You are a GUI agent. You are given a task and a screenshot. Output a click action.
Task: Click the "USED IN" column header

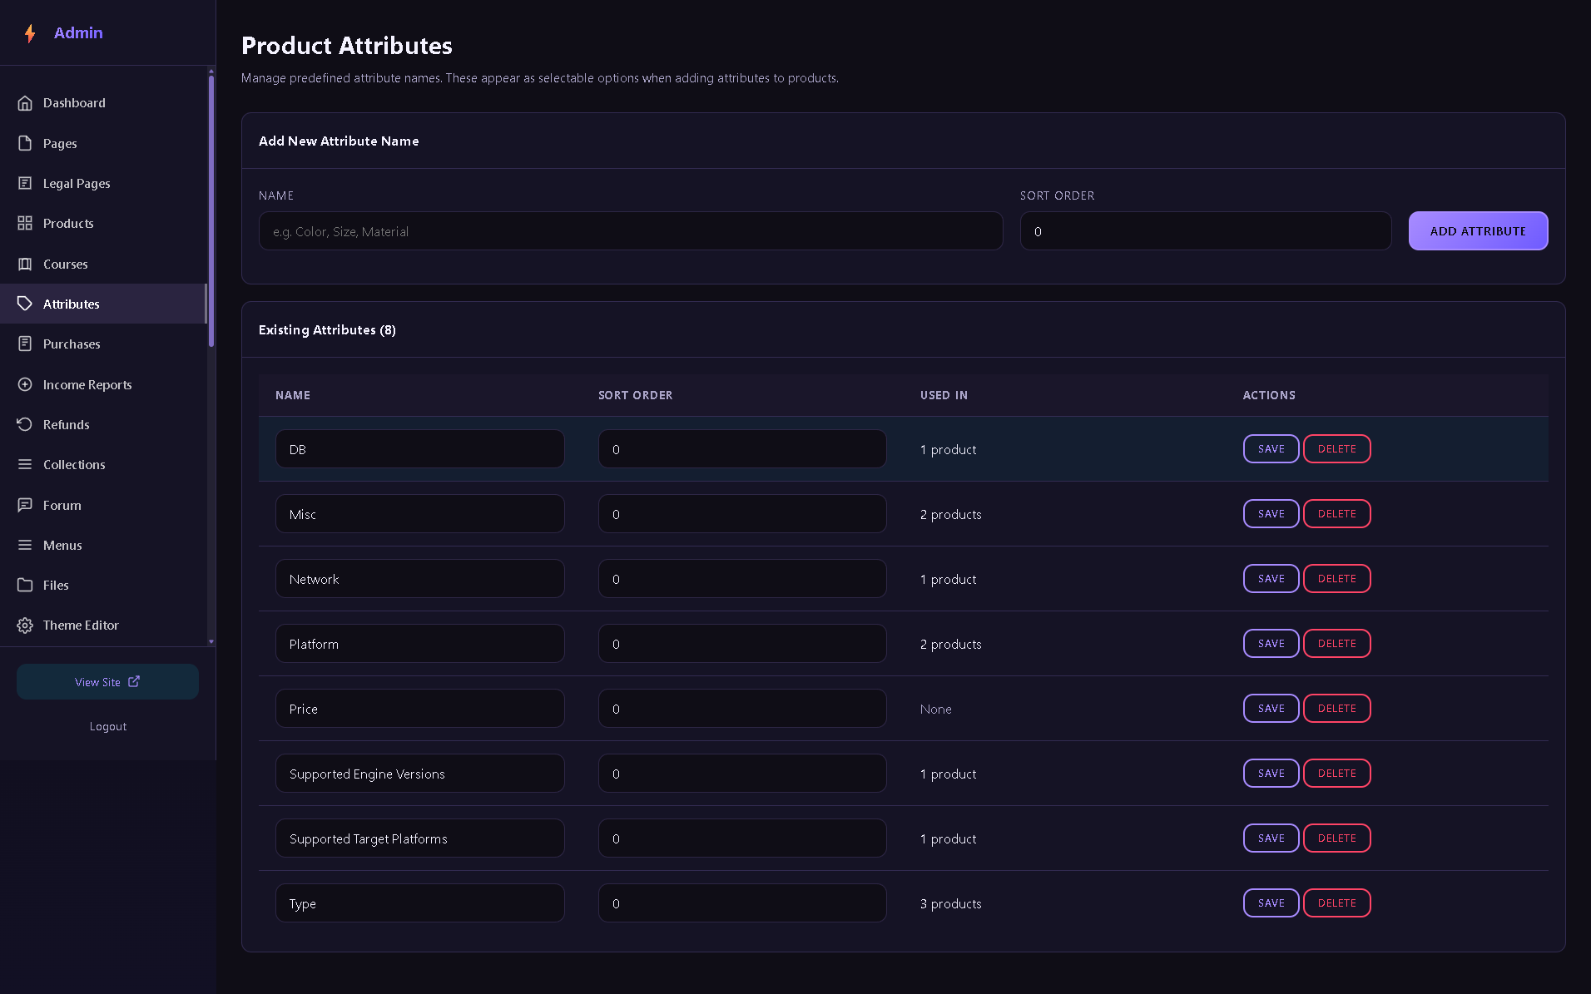click(944, 395)
